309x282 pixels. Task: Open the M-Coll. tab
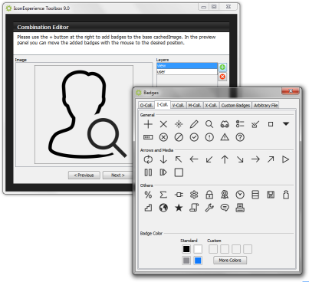pyautogui.click(x=195, y=105)
